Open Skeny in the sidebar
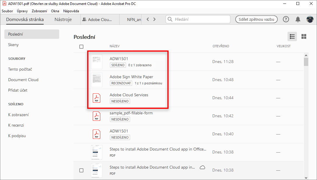This screenshot has height=180, width=317. (x=13, y=45)
